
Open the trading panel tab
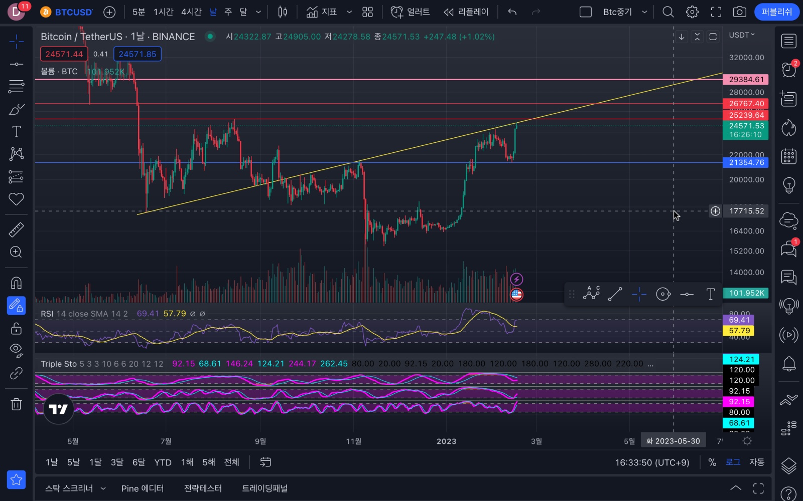265,488
